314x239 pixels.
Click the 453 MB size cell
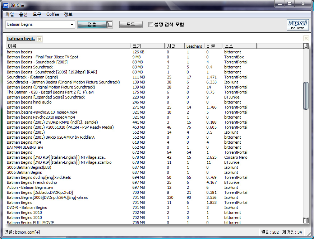(x=139, y=127)
